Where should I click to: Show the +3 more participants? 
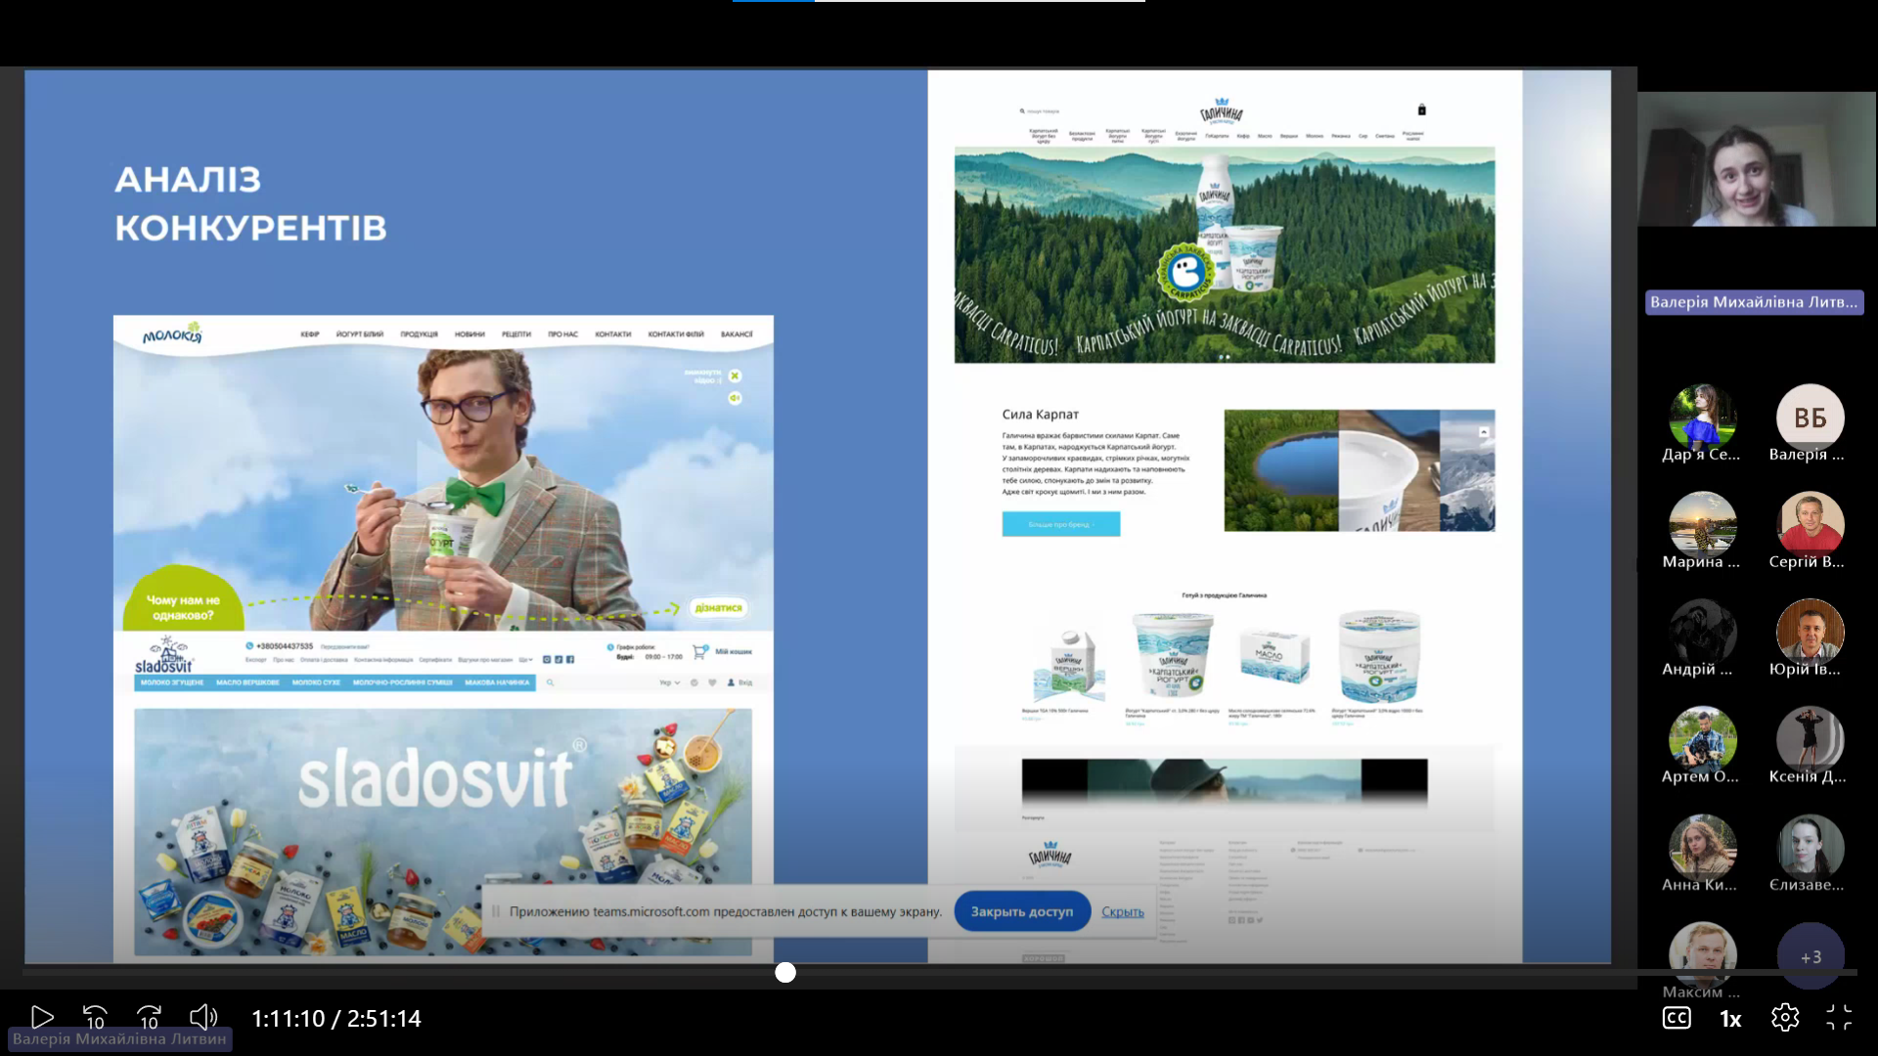tap(1811, 956)
